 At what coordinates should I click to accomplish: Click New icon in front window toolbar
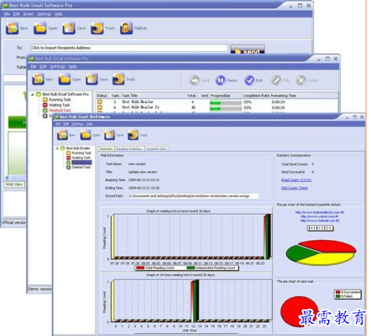(x=62, y=135)
